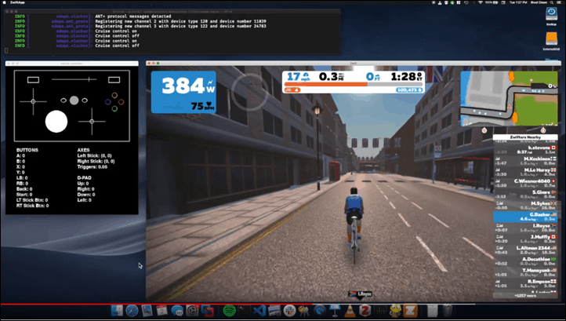Image resolution: width=566 pixels, height=321 pixels.
Task: Click the date and time in menu bar
Action: click(518, 2)
